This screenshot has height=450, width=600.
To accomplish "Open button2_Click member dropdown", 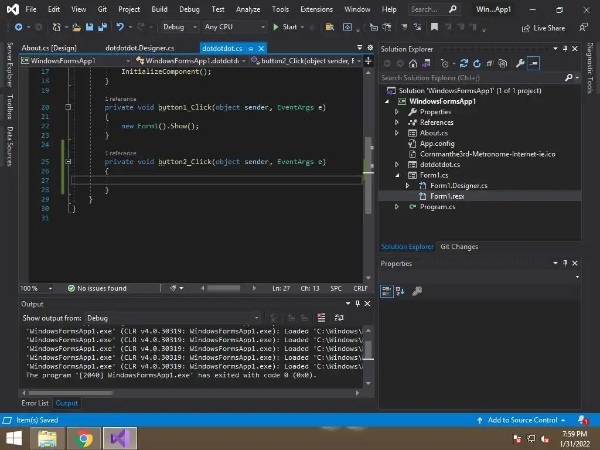I will (306, 61).
